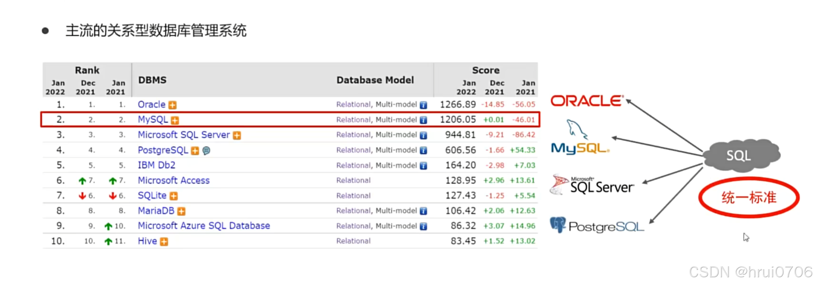Click the grey SQL cloud shape
The image size is (814, 285).
[741, 155]
